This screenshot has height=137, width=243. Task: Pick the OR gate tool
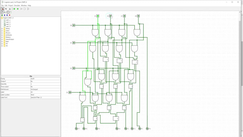[28, 9]
